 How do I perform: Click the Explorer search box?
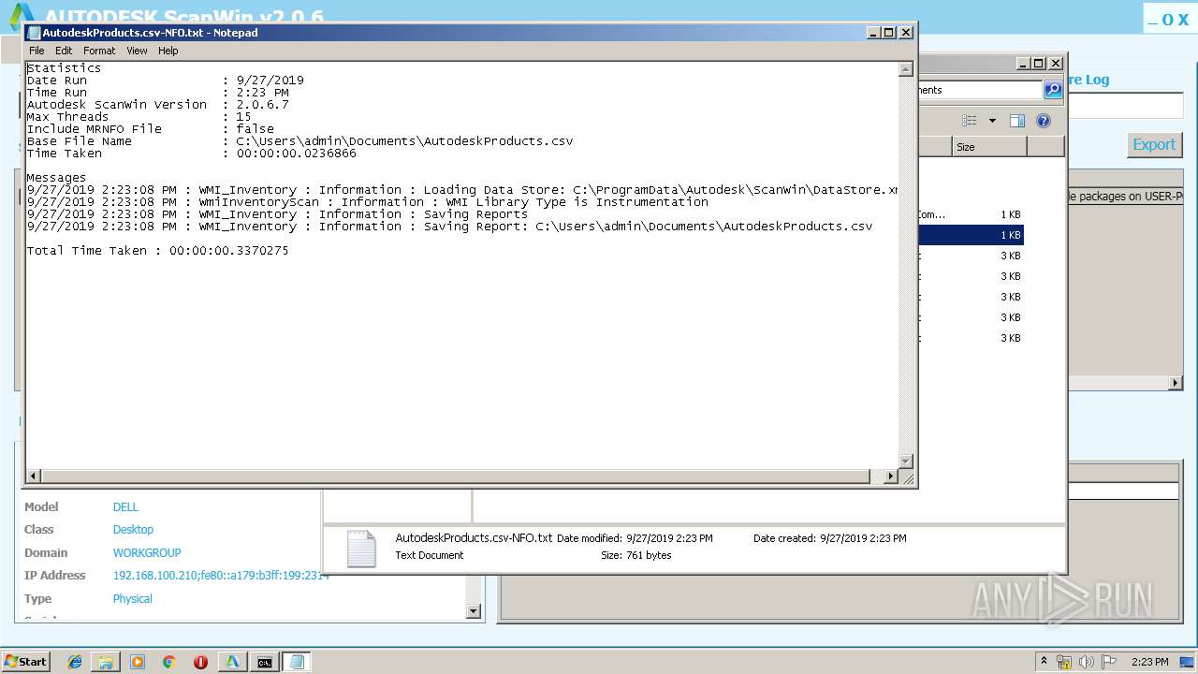point(978,90)
